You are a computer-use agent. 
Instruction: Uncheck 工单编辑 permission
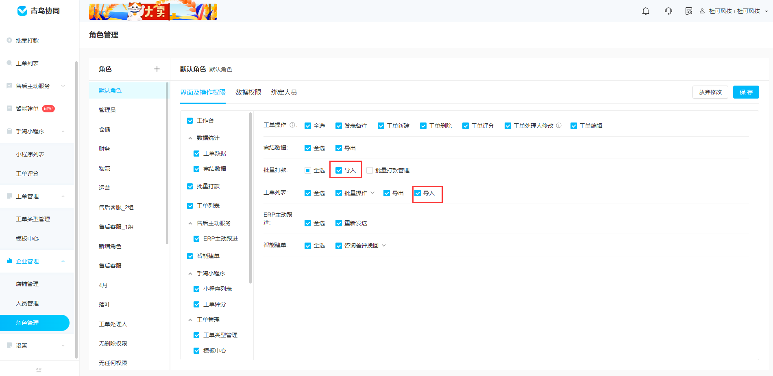click(x=574, y=126)
